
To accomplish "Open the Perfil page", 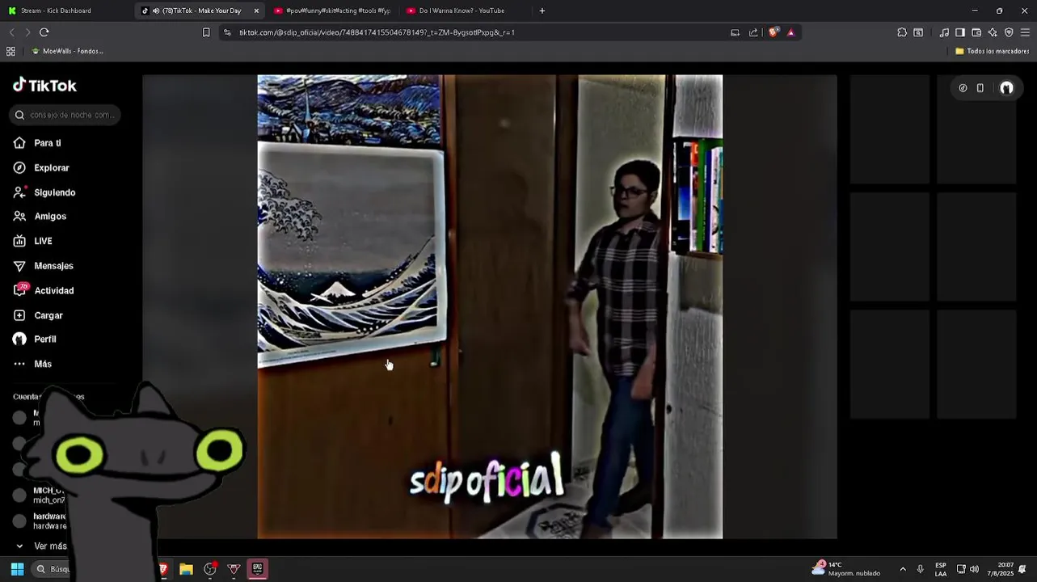I will click(35, 339).
